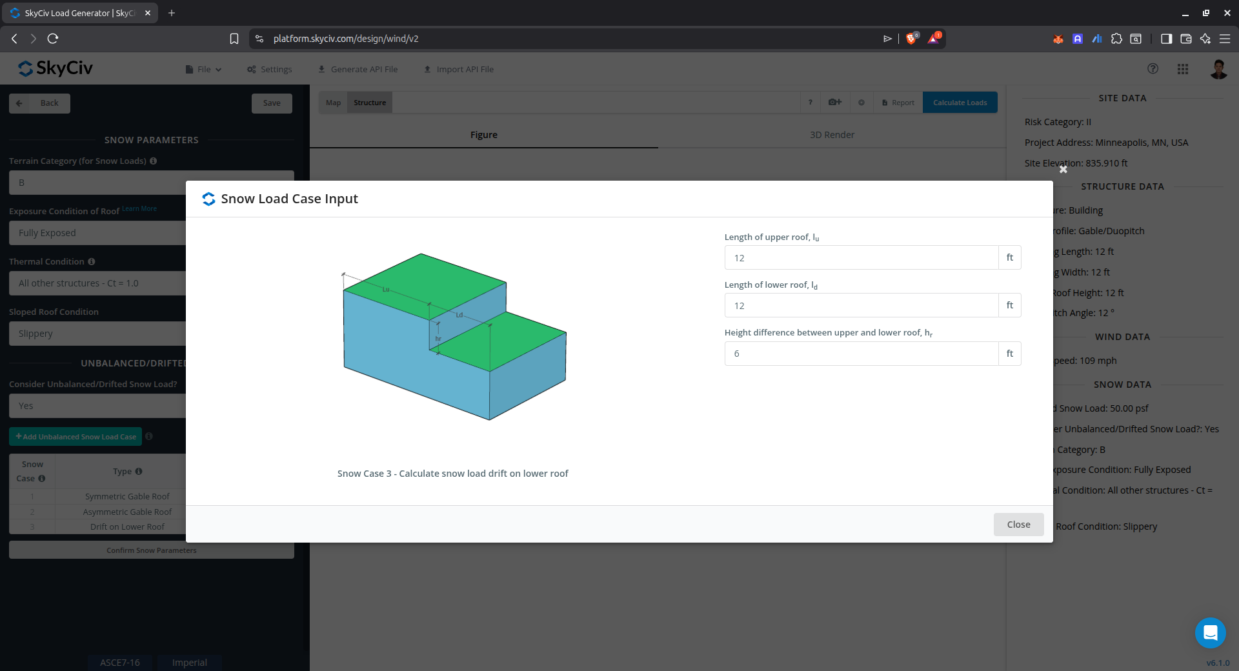Open the Sloped Roof Condition dropdown

[x=97, y=334]
